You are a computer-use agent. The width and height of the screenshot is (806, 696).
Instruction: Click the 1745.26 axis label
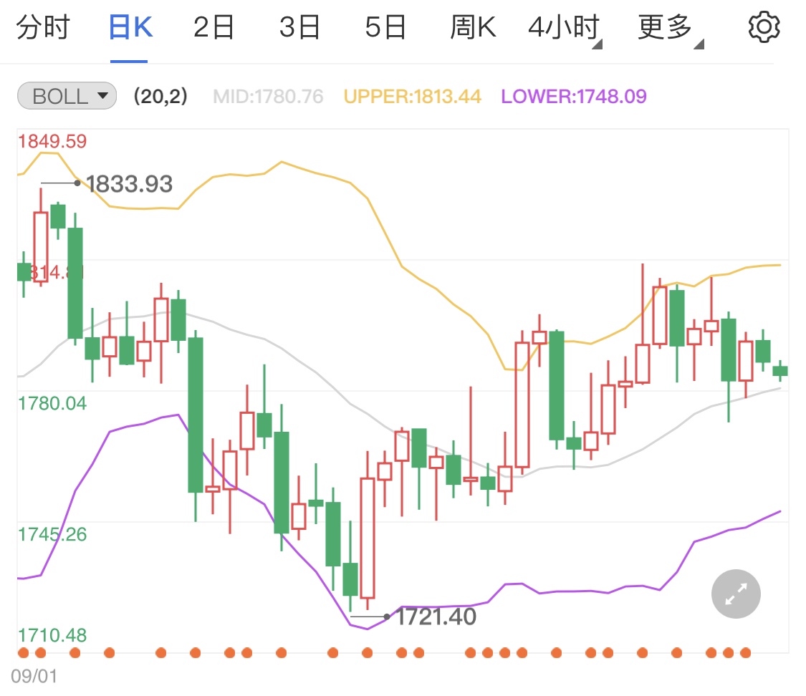[52, 534]
